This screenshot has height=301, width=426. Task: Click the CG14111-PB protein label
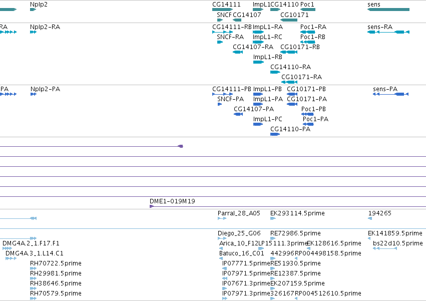[232, 89]
